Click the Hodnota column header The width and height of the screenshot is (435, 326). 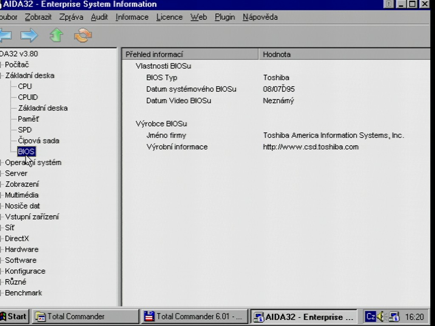(x=344, y=54)
